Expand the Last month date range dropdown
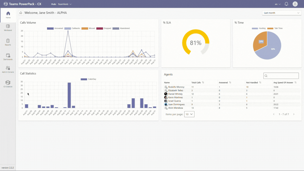 point(282,13)
